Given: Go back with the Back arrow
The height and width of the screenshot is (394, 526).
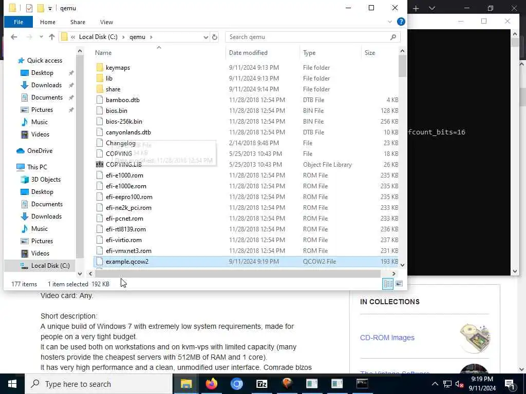Looking at the screenshot, I should tap(14, 37).
